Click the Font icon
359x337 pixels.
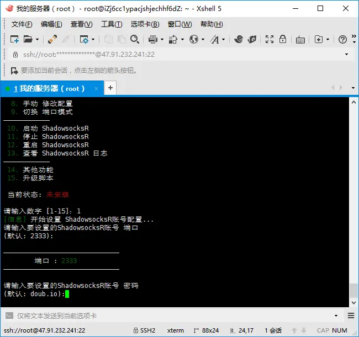[214, 39]
